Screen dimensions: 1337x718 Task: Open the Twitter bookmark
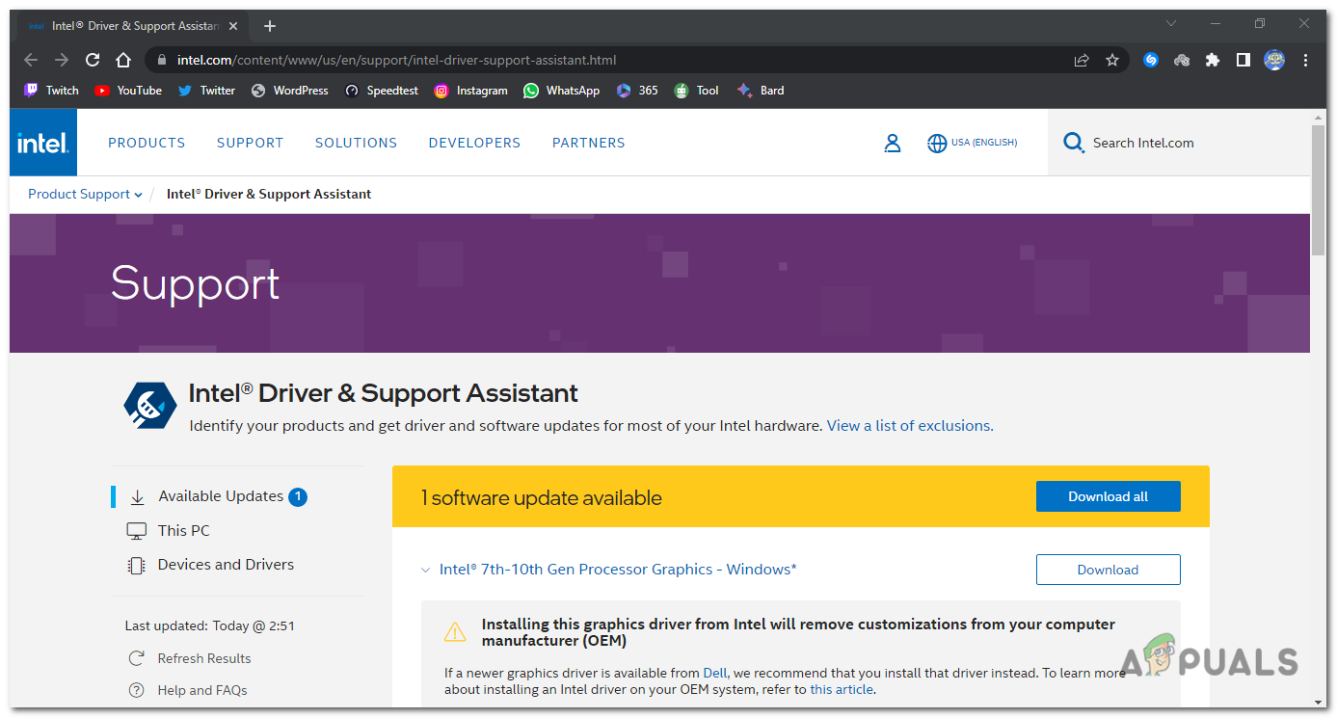click(206, 91)
